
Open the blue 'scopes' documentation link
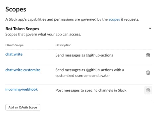(114, 19)
